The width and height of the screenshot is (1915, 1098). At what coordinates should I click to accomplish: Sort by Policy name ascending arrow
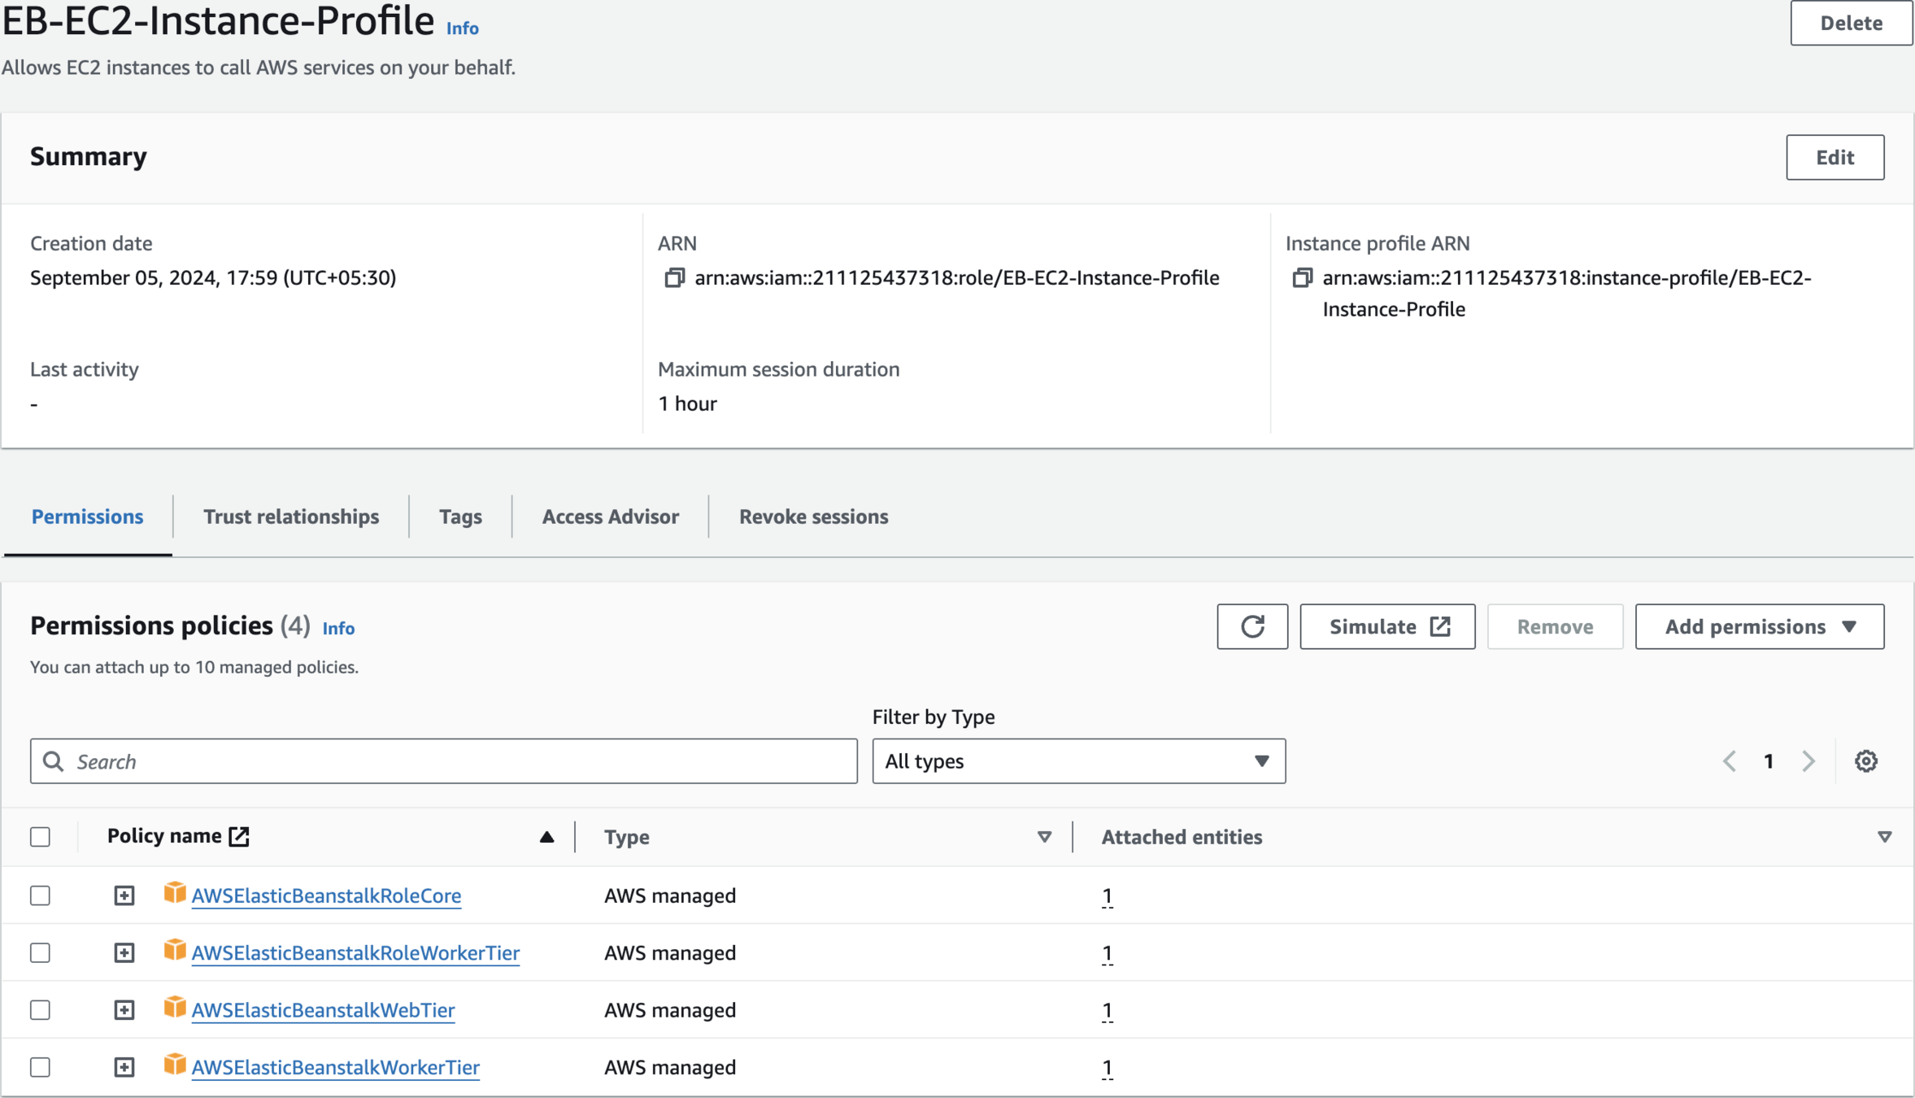(x=546, y=837)
